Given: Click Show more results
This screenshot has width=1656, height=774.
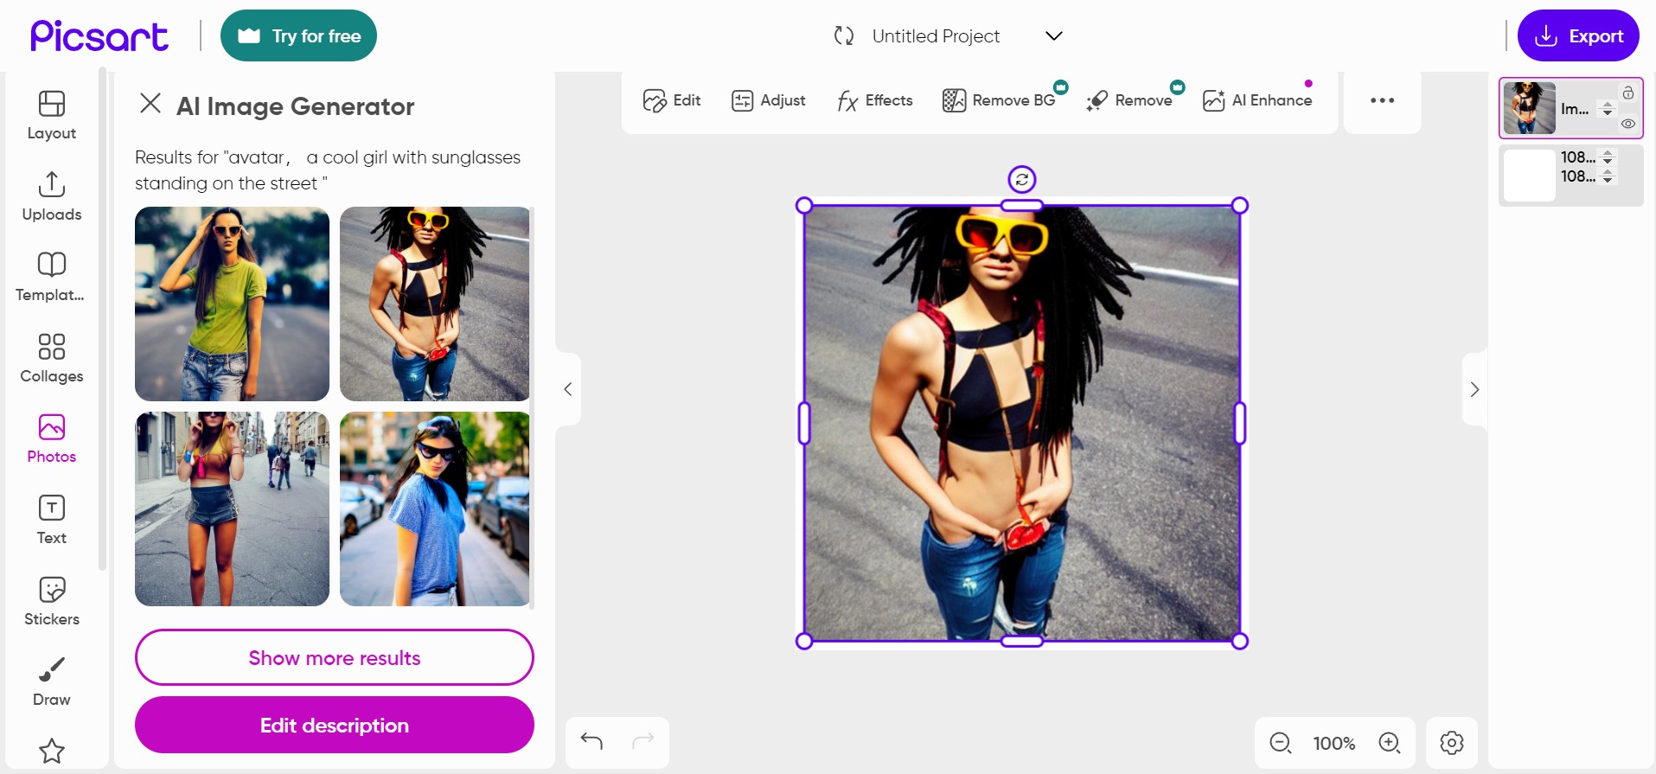Looking at the screenshot, I should [x=335, y=657].
